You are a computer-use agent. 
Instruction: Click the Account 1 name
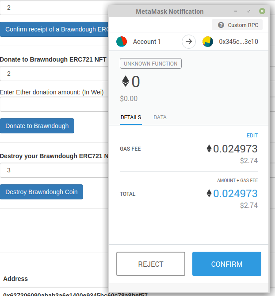pyautogui.click(x=147, y=42)
